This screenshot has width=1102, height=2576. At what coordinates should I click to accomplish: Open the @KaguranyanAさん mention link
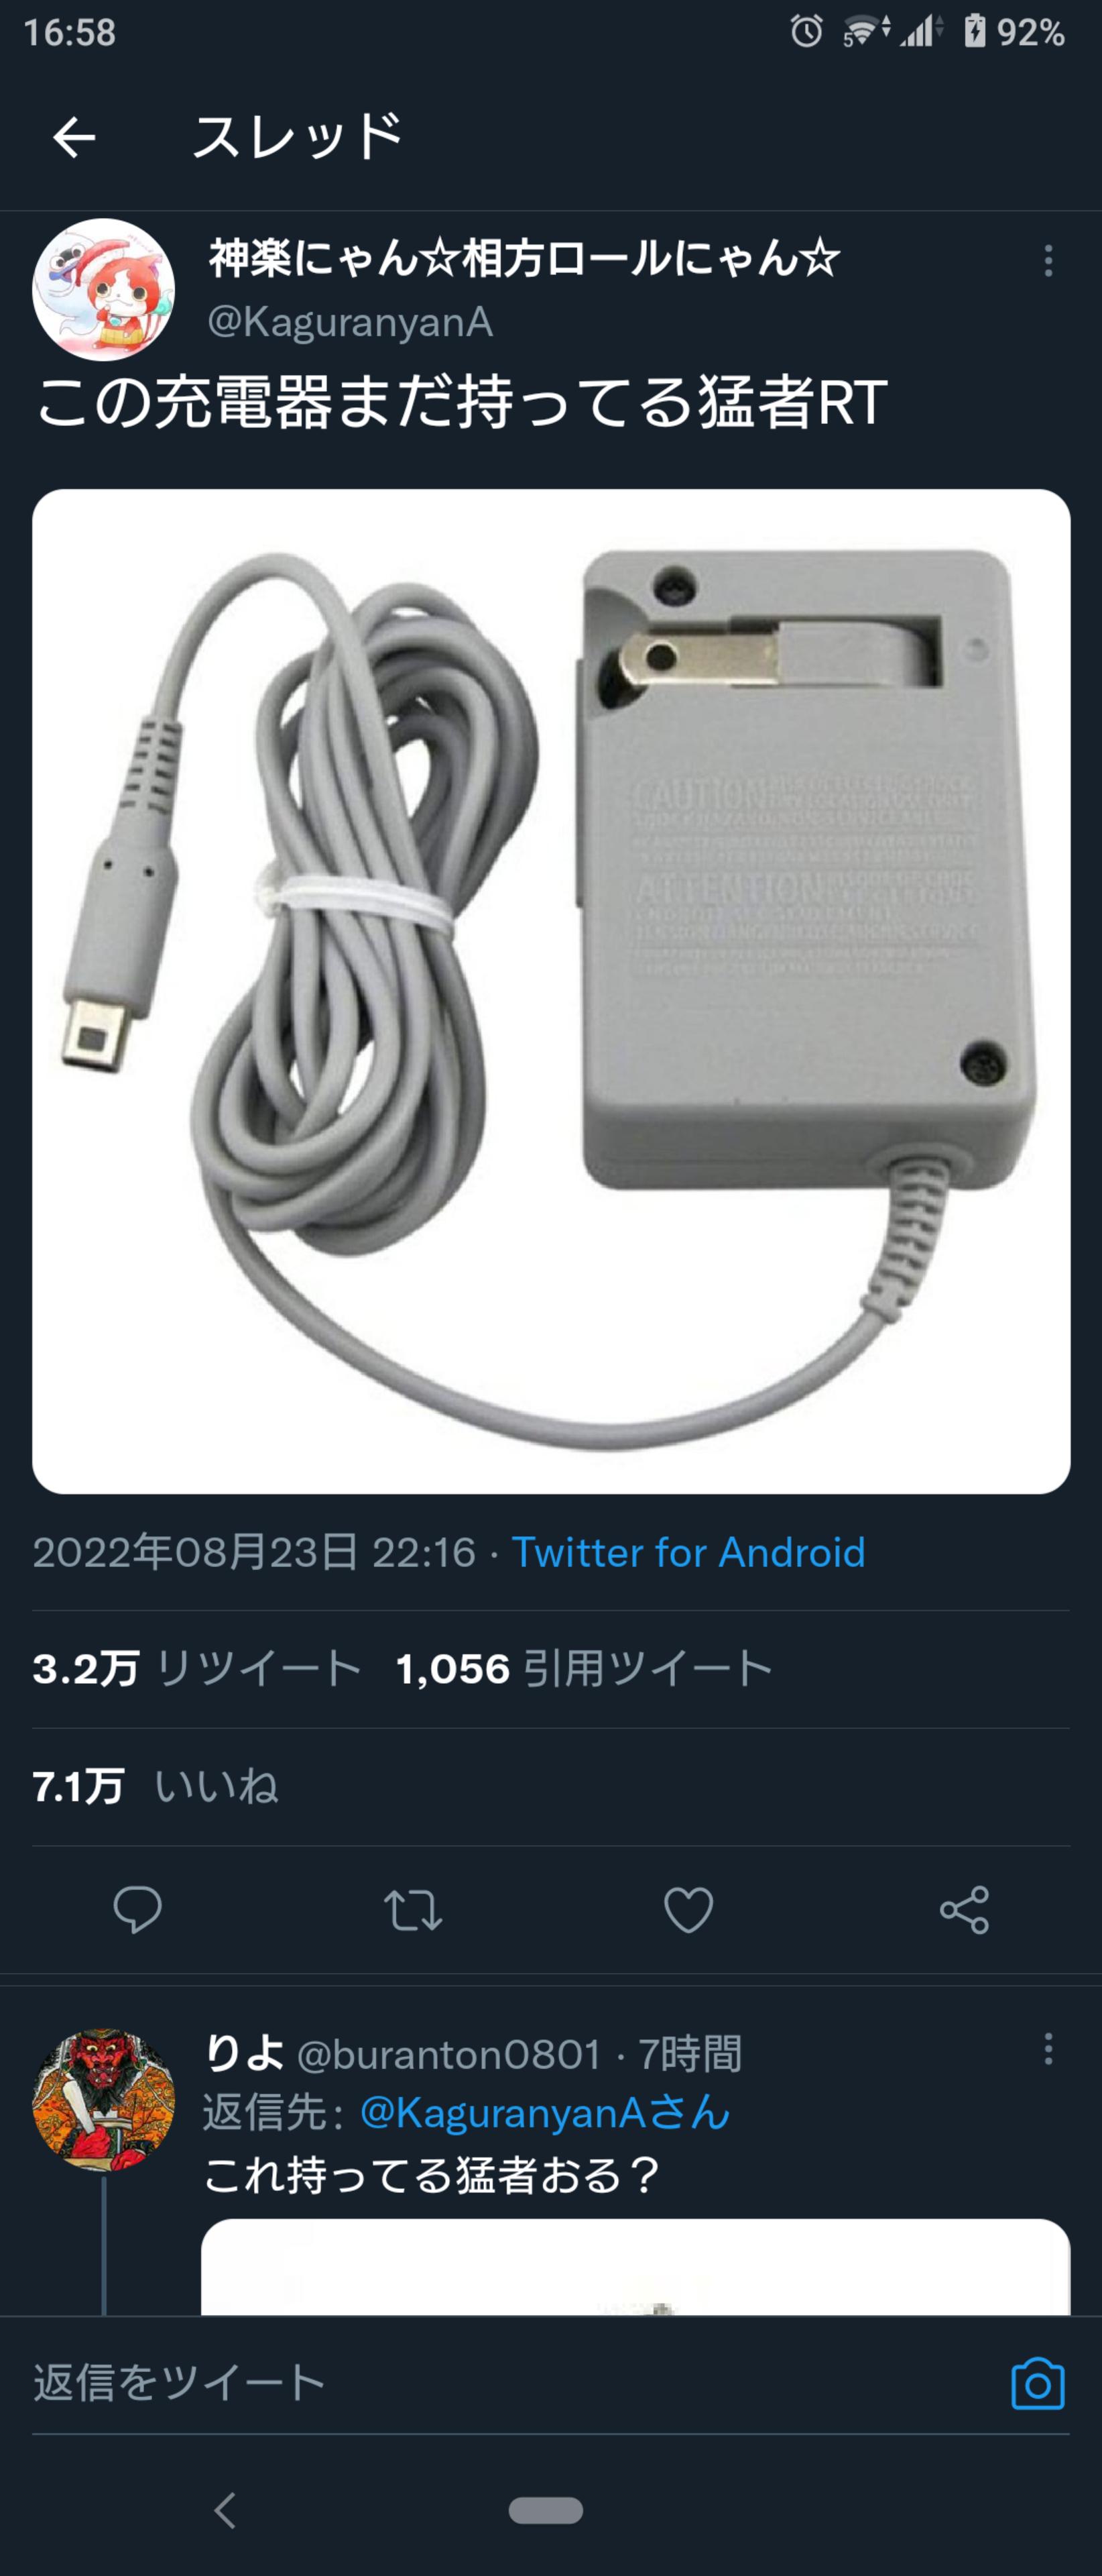pos(546,2113)
